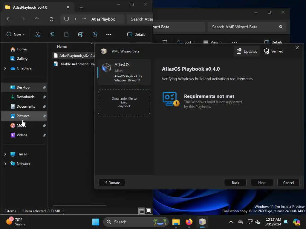Expand the This PC tree node
The width and height of the screenshot is (306, 229).
pos(5,154)
